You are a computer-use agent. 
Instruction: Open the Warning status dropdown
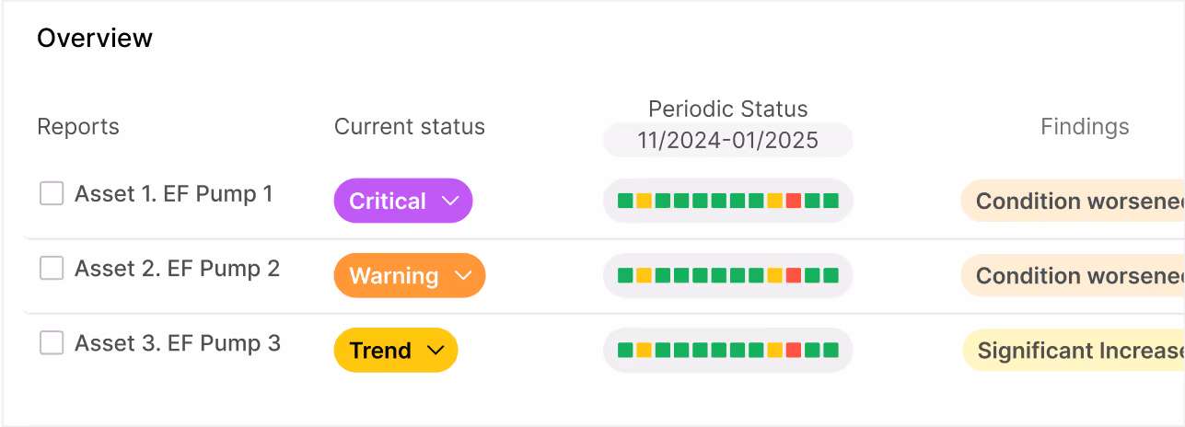410,275
